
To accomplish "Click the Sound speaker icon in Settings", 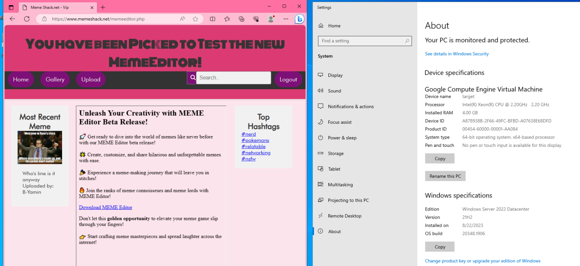I will [321, 91].
